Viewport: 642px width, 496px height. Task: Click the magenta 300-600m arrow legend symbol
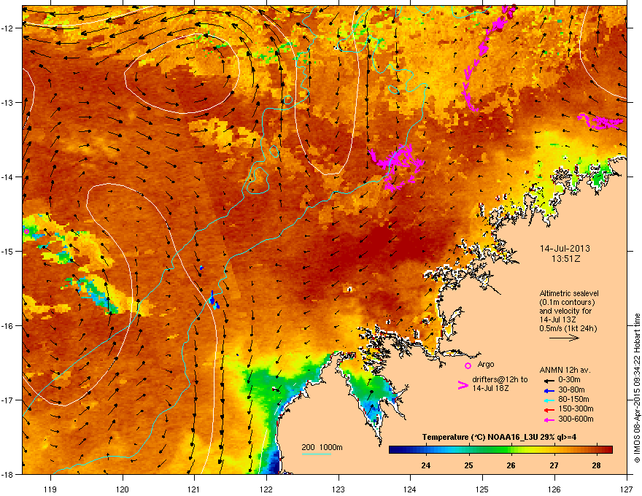click(549, 419)
